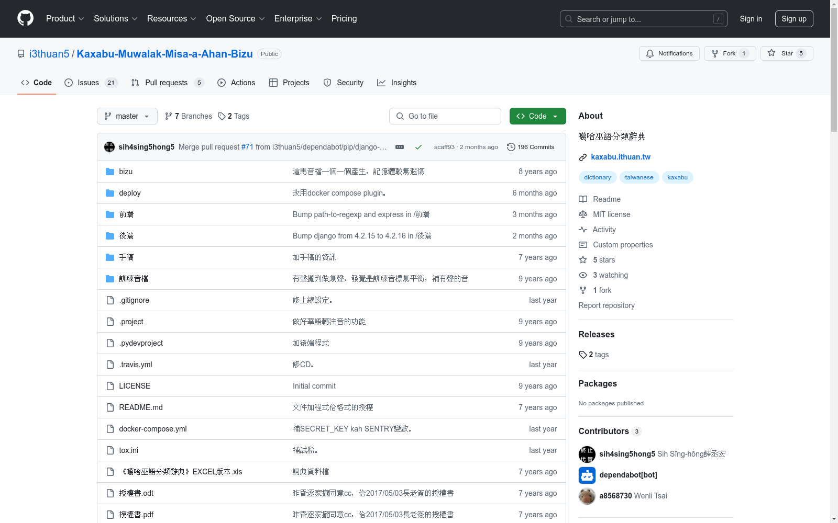This screenshot has height=523, width=838.
Task: Click the Sign up button
Action: [x=794, y=19]
